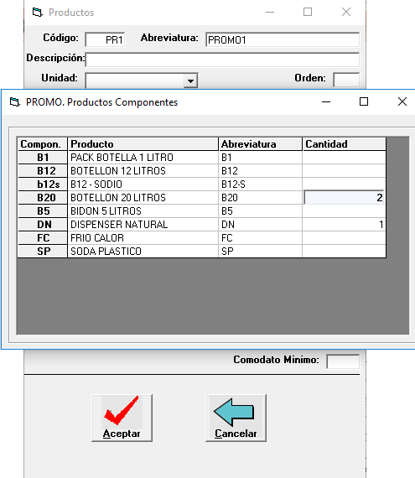Image resolution: width=415 pixels, height=478 pixels.
Task: Click the PROMO window title bar icon
Action: (14, 101)
